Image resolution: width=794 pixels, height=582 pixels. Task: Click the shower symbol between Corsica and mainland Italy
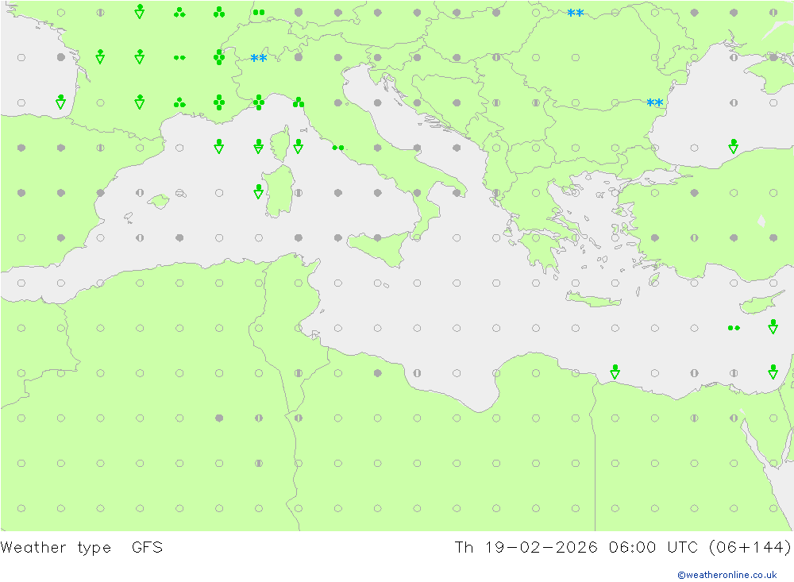(299, 146)
